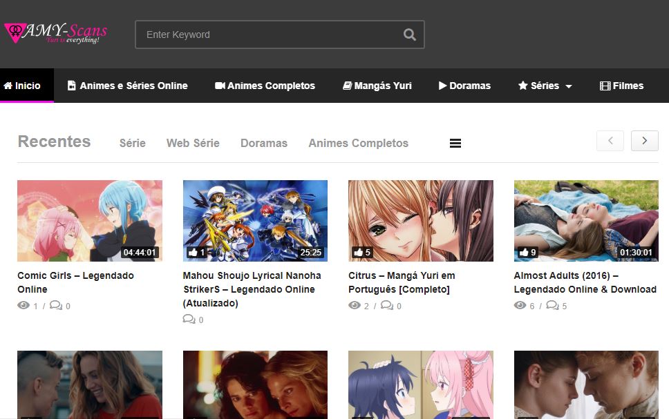Open Animes Completos menu item

pos(265,86)
